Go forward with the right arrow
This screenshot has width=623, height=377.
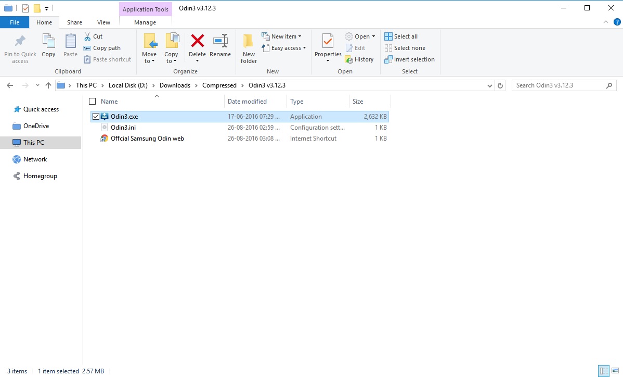25,85
